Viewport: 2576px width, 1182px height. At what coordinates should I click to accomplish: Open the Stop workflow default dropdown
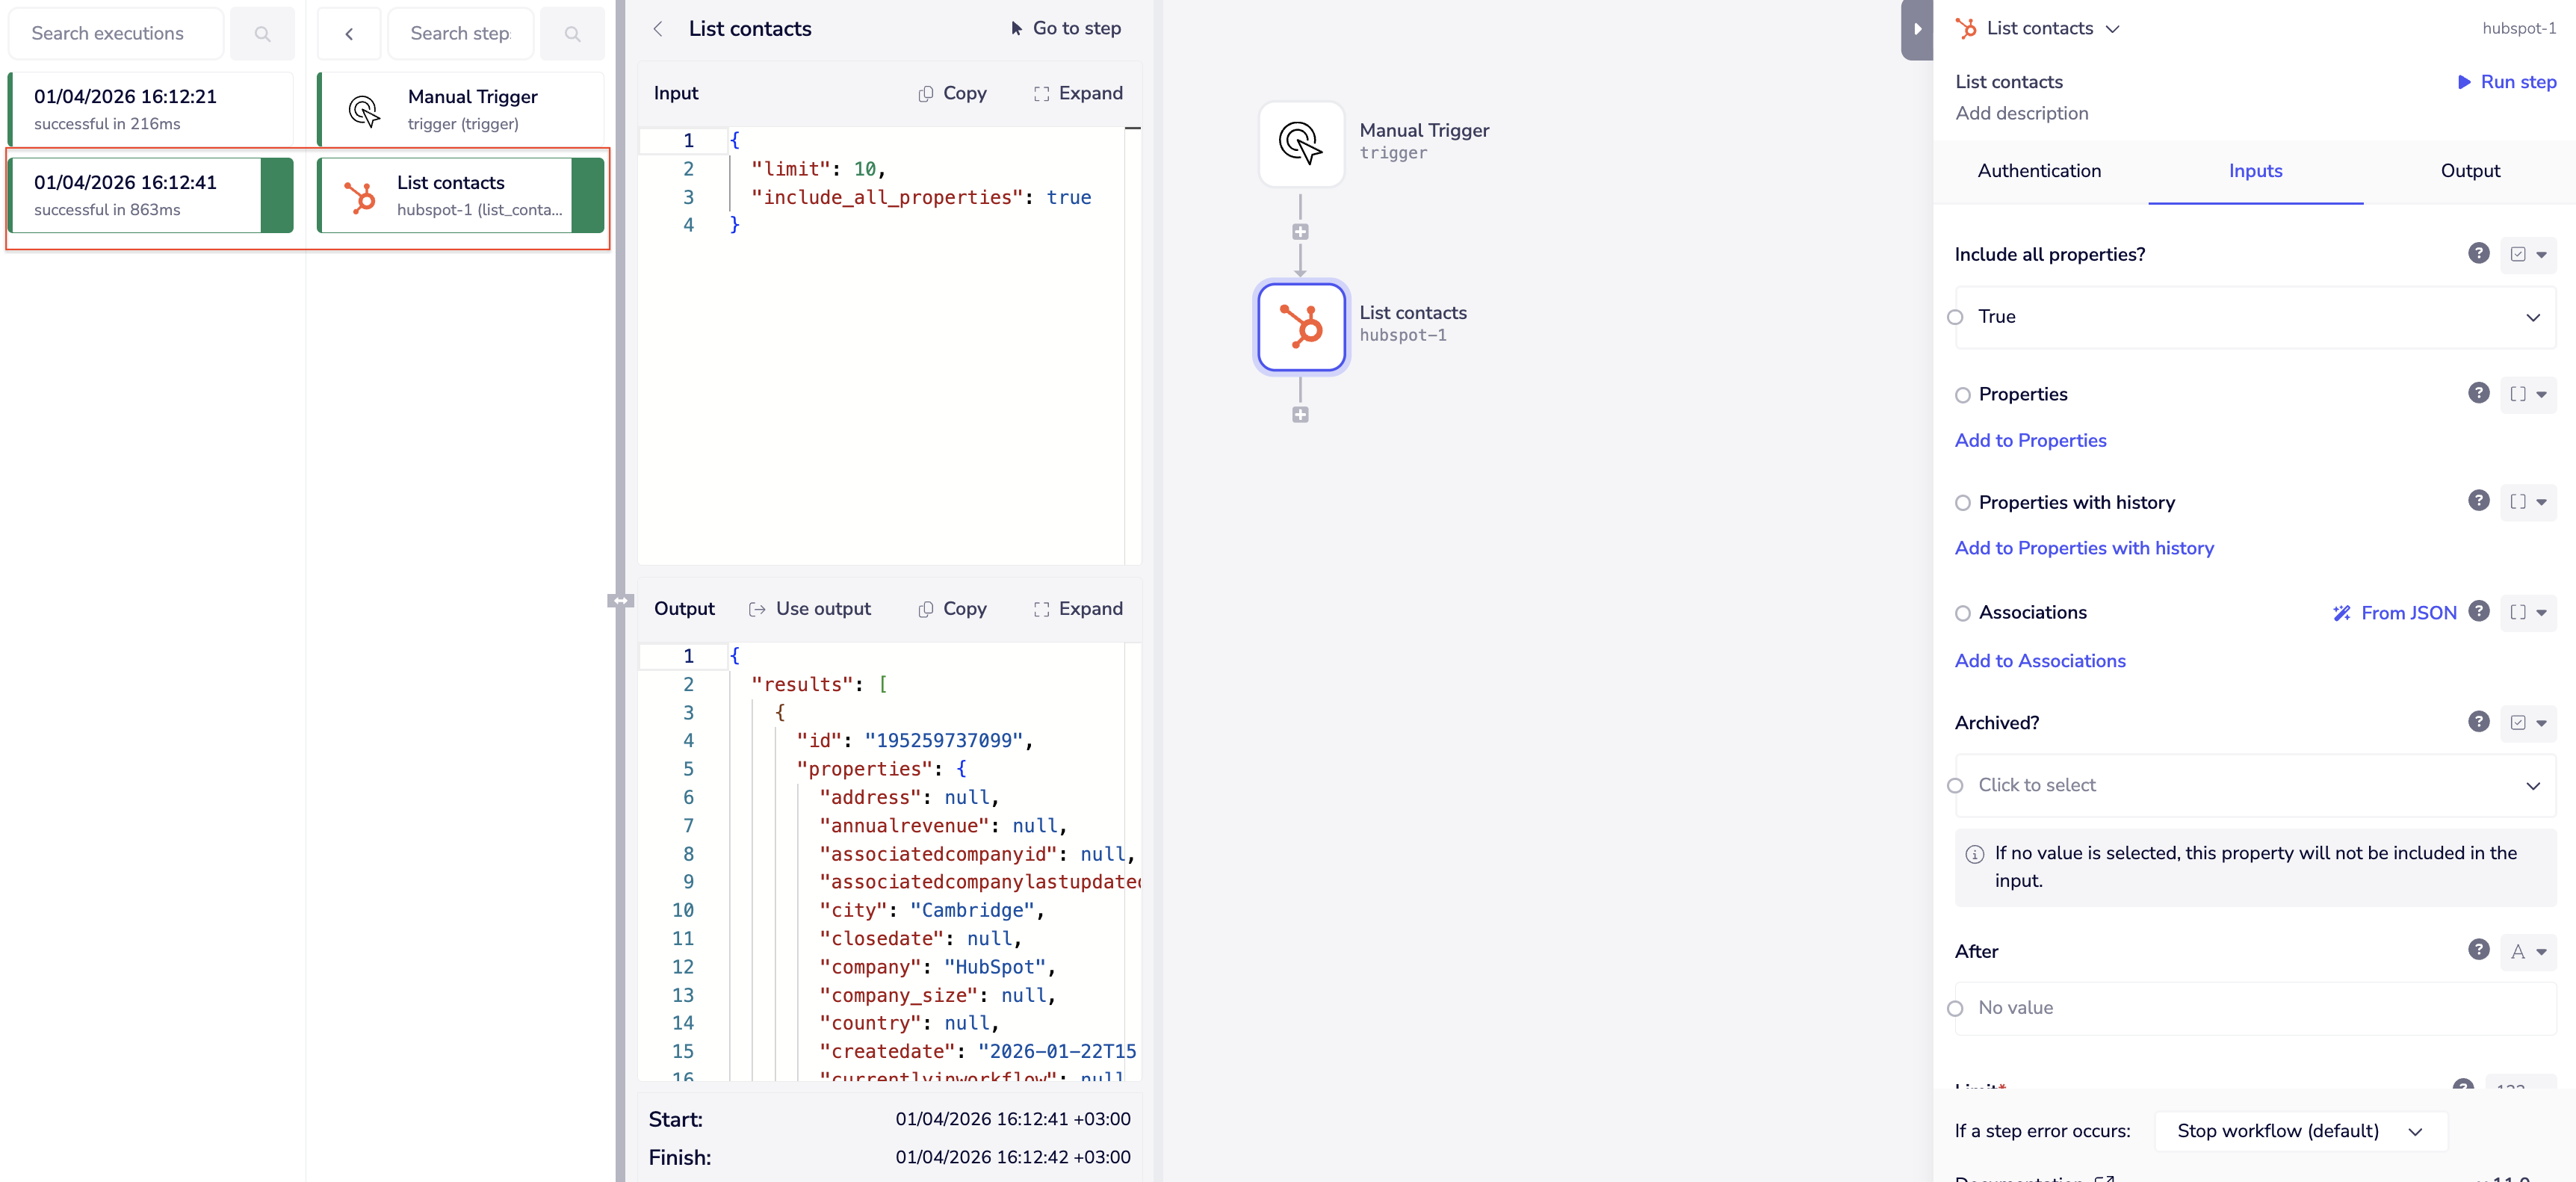click(2300, 1130)
